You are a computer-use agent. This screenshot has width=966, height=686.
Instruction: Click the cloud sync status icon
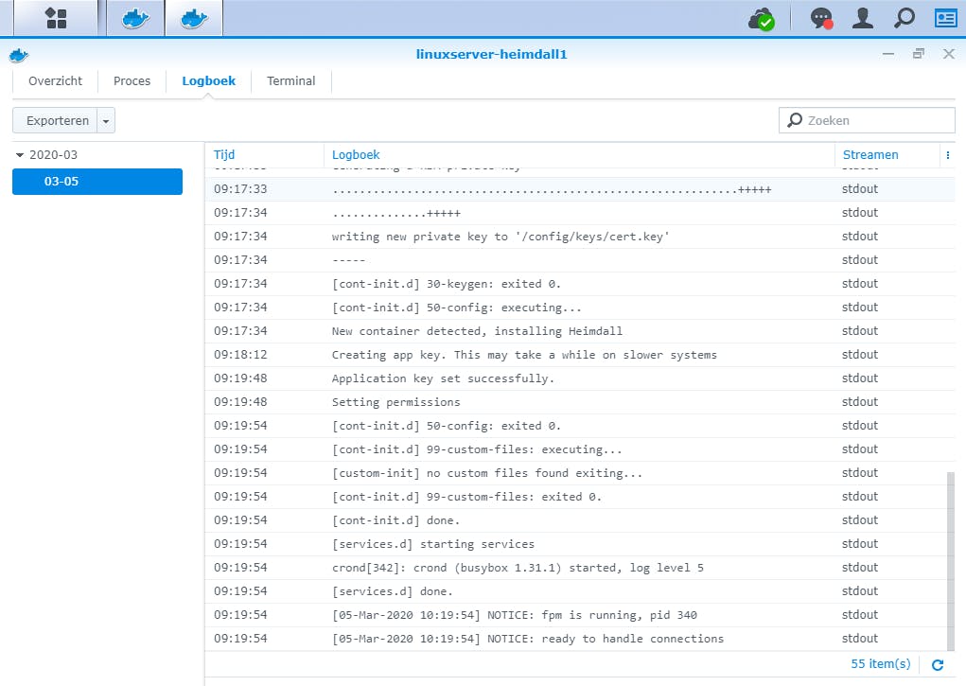point(762,19)
